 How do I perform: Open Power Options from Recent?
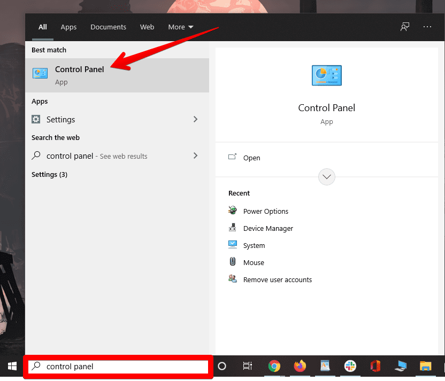266,211
